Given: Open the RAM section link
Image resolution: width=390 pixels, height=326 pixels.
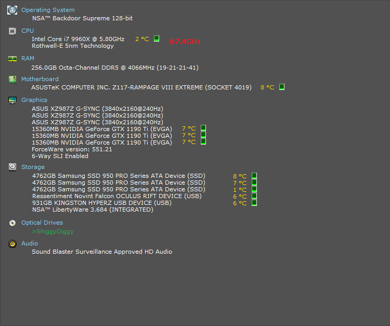Looking at the screenshot, I should pos(28,58).
